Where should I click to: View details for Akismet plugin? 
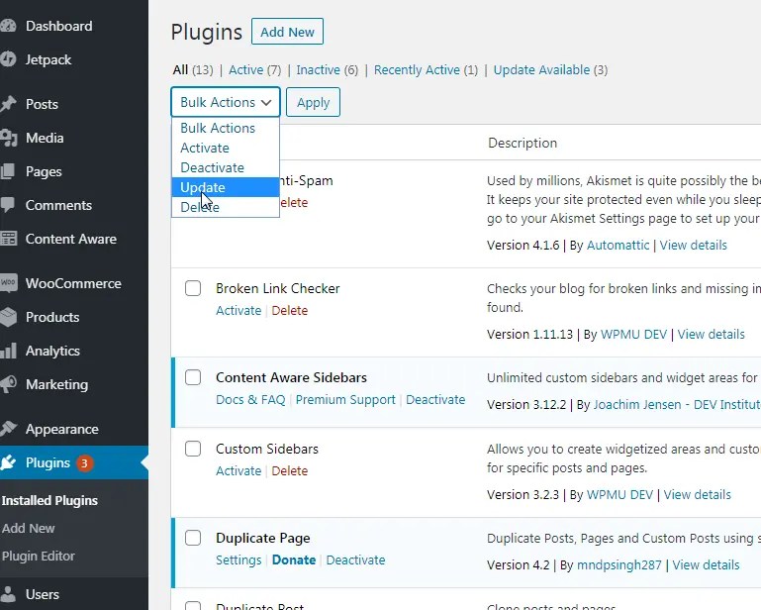pyautogui.click(x=693, y=246)
